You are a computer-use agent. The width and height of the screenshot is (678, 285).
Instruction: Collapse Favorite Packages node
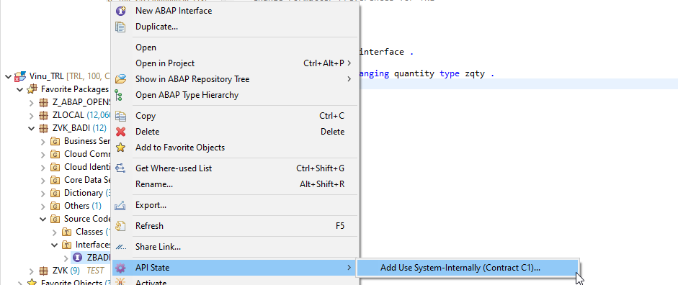19,89
